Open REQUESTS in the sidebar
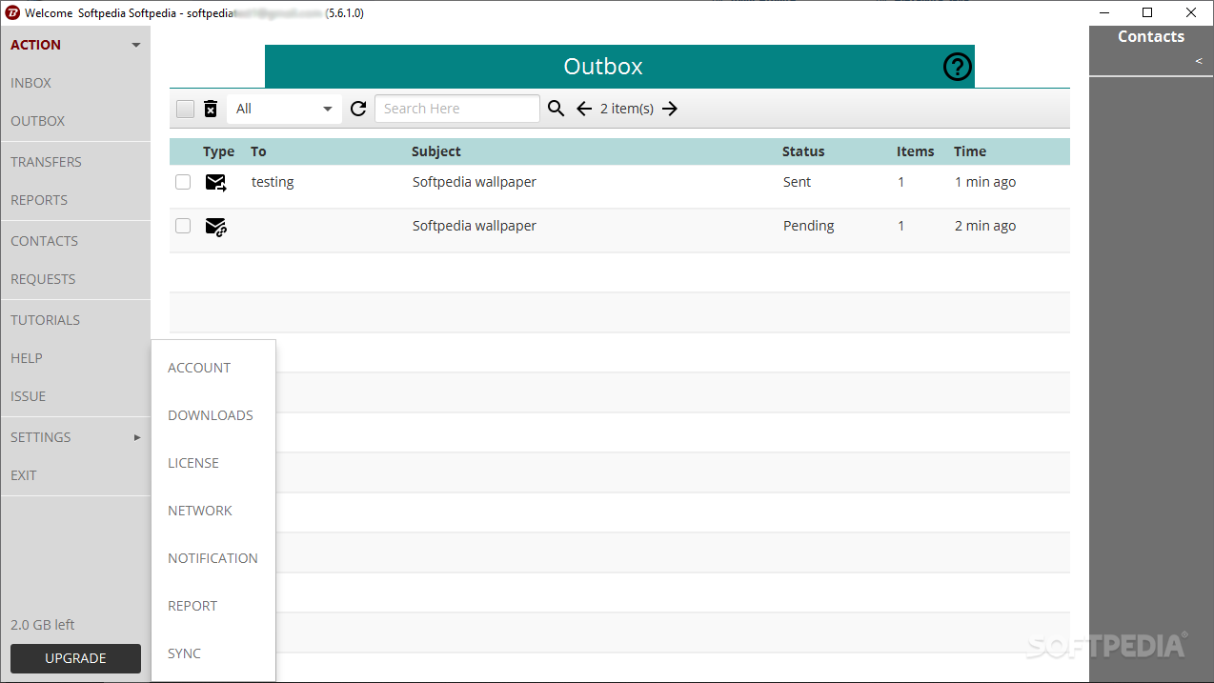1214x683 pixels. pyautogui.click(x=43, y=279)
